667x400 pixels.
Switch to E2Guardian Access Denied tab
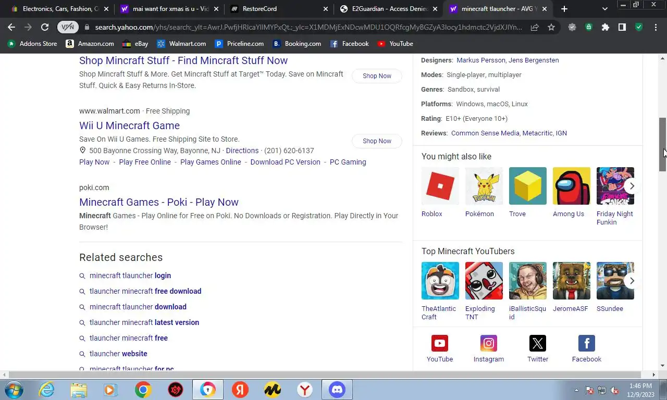click(388, 9)
